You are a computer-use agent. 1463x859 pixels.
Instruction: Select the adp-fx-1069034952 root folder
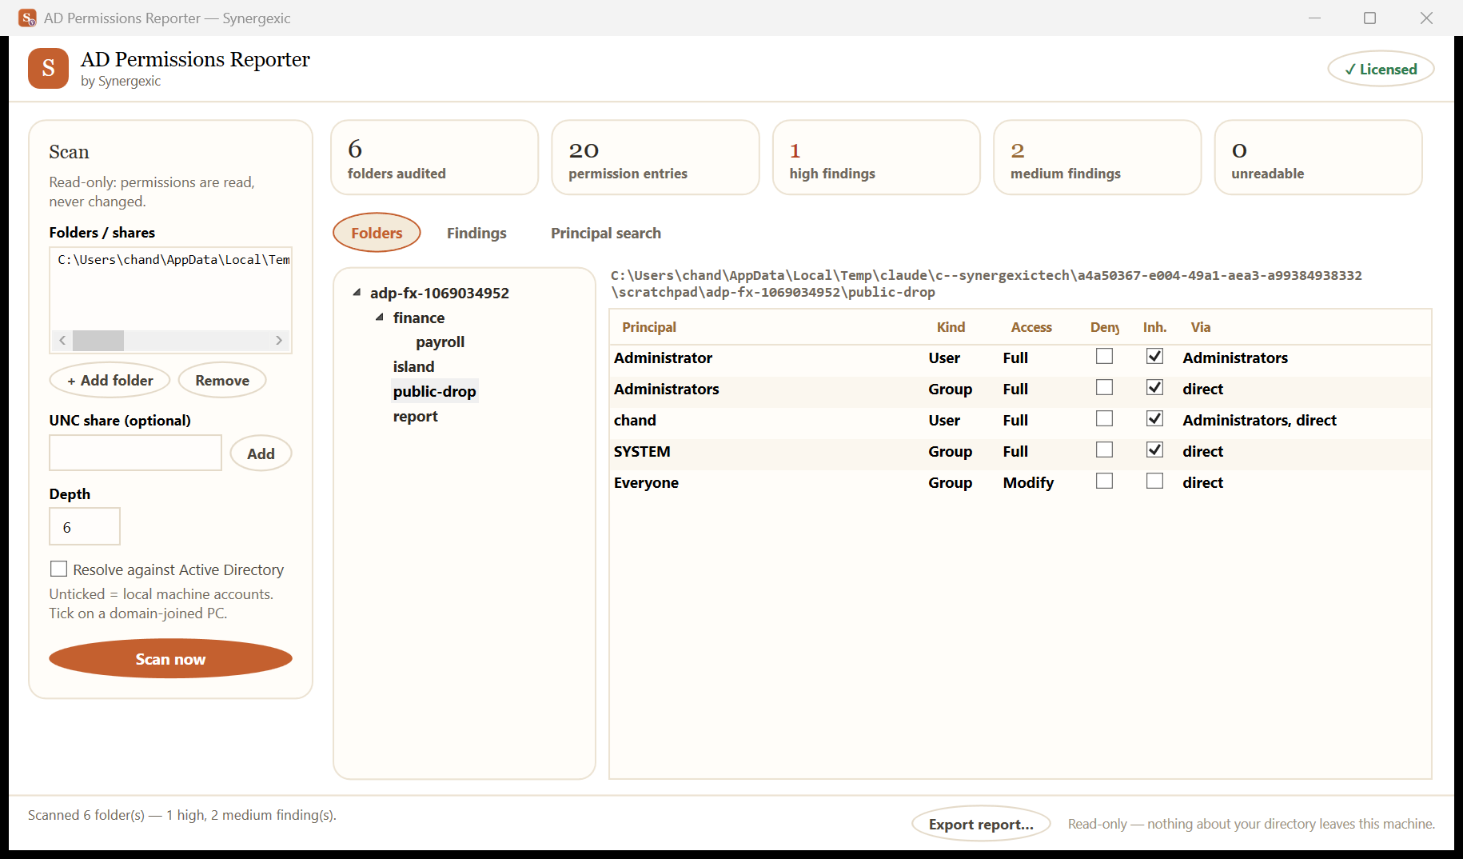(439, 293)
